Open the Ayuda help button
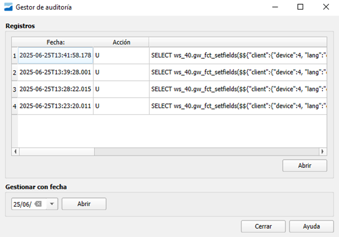Image resolution: width=339 pixels, height=237 pixels. pos(311,226)
